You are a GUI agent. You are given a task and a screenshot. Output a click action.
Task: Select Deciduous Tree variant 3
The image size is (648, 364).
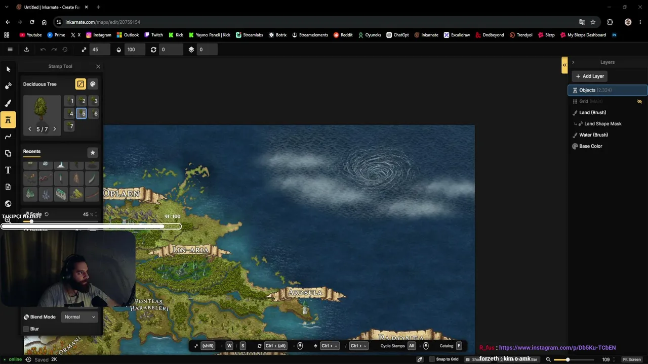click(95, 101)
